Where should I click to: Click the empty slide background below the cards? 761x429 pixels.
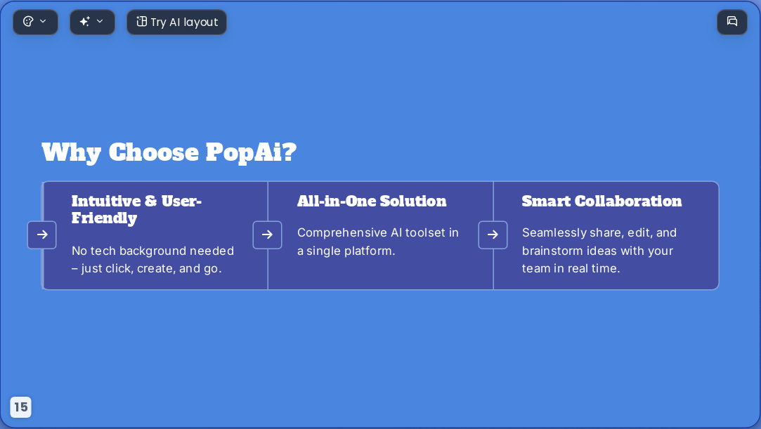tap(381, 354)
